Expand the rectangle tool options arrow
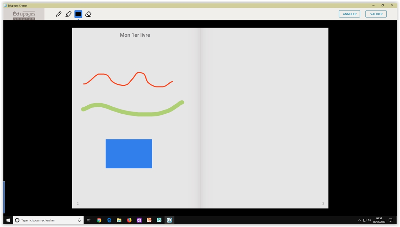The width and height of the screenshot is (400, 227). pyautogui.click(x=78, y=20)
